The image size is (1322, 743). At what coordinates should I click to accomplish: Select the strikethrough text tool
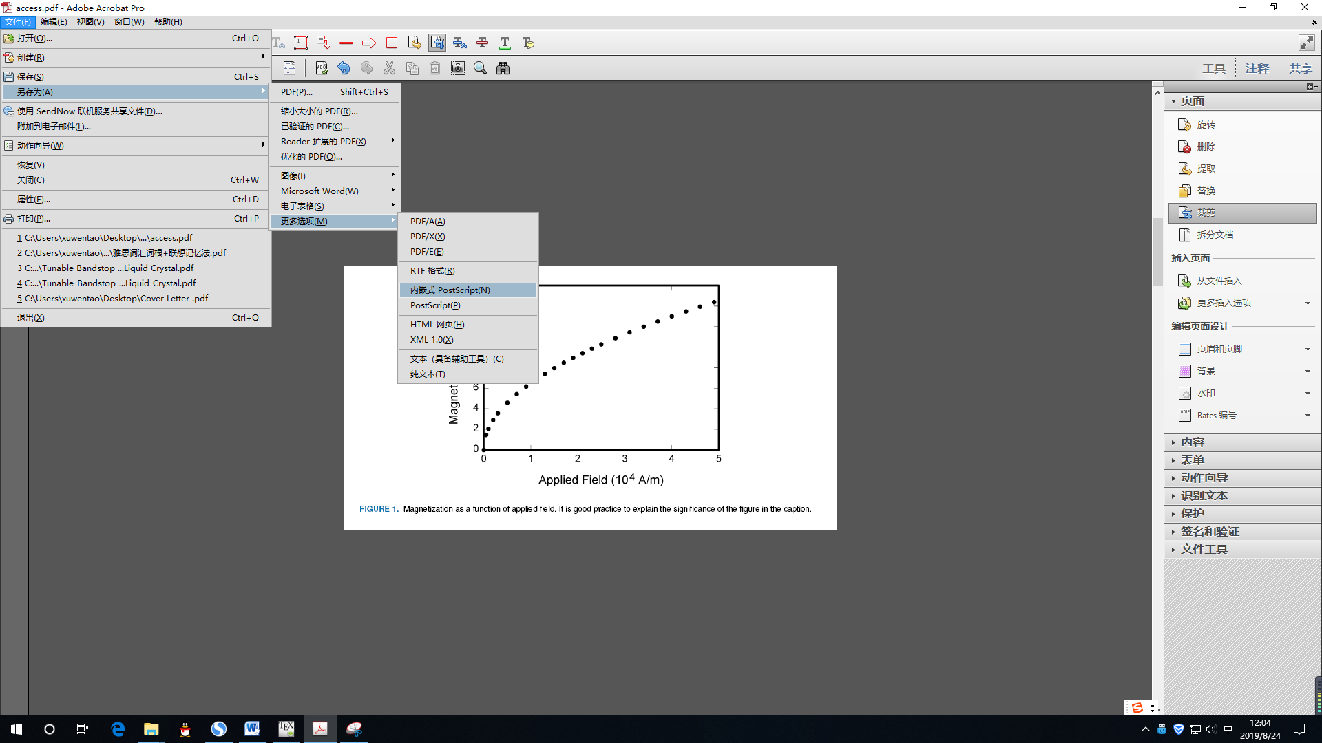point(483,43)
